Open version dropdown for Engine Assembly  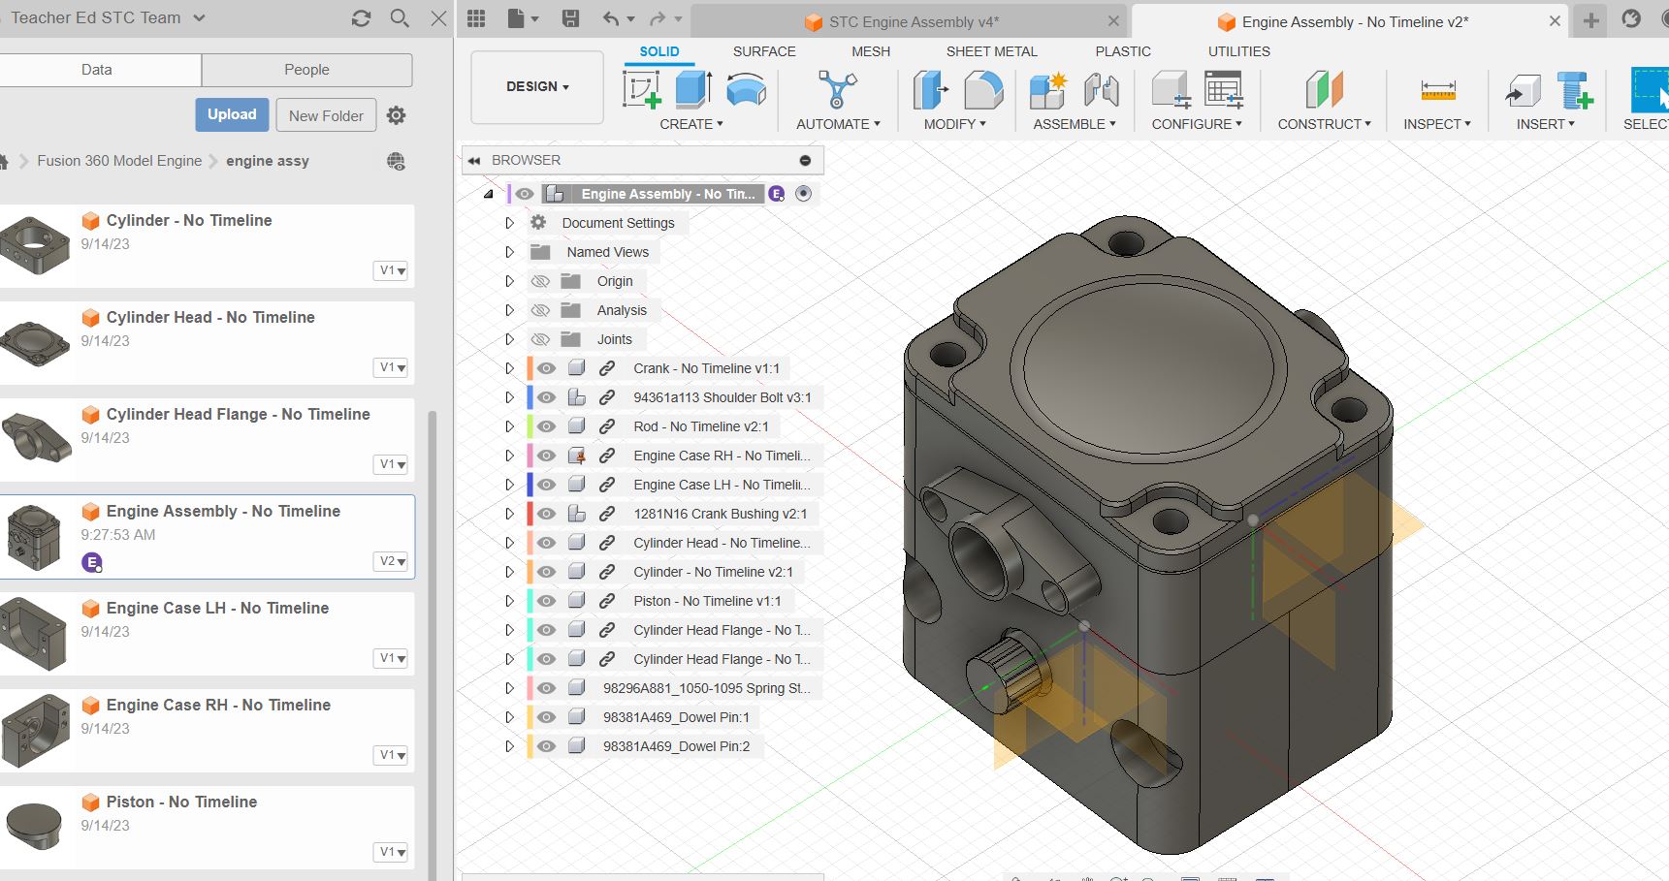390,561
